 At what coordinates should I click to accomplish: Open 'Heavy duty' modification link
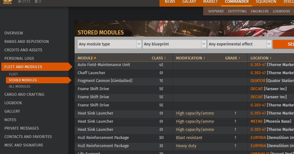tap(186, 146)
